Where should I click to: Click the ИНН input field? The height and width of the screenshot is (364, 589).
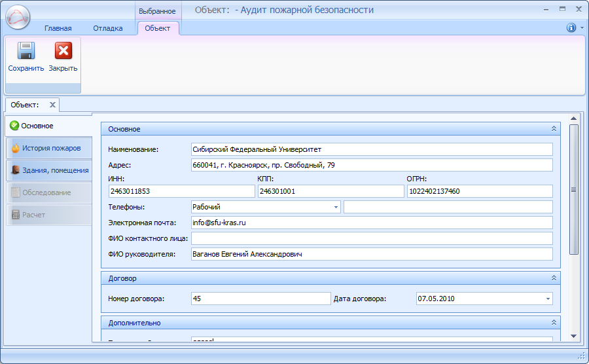(x=182, y=191)
